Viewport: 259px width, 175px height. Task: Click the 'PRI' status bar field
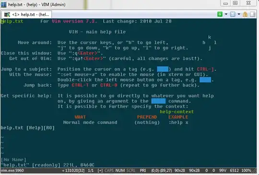pos(143,170)
